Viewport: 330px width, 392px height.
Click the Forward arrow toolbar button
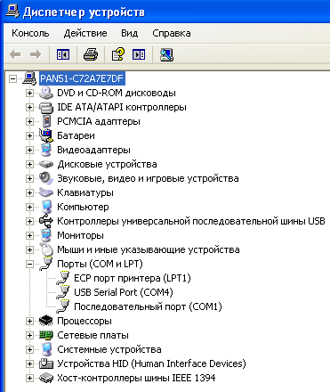(x=36, y=54)
